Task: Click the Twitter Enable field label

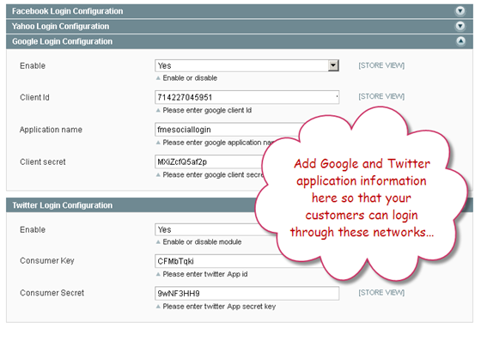Action: point(33,229)
